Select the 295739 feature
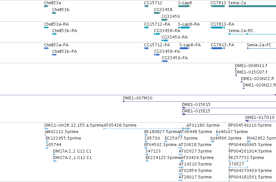Screen dimensions: 276x182 tap(146, 142)
